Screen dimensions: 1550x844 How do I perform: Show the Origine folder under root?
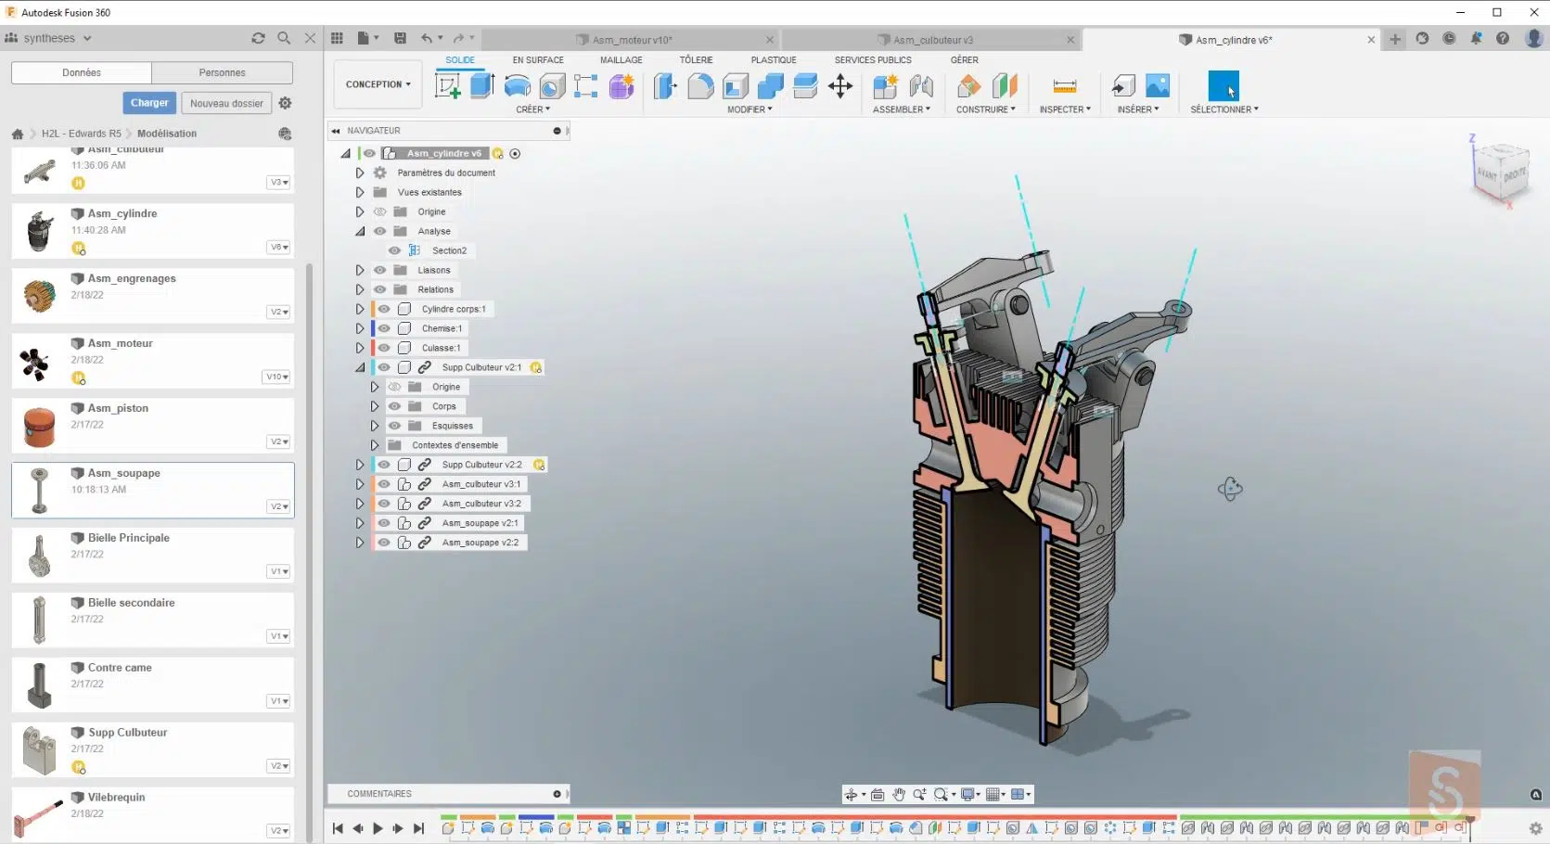pos(380,211)
